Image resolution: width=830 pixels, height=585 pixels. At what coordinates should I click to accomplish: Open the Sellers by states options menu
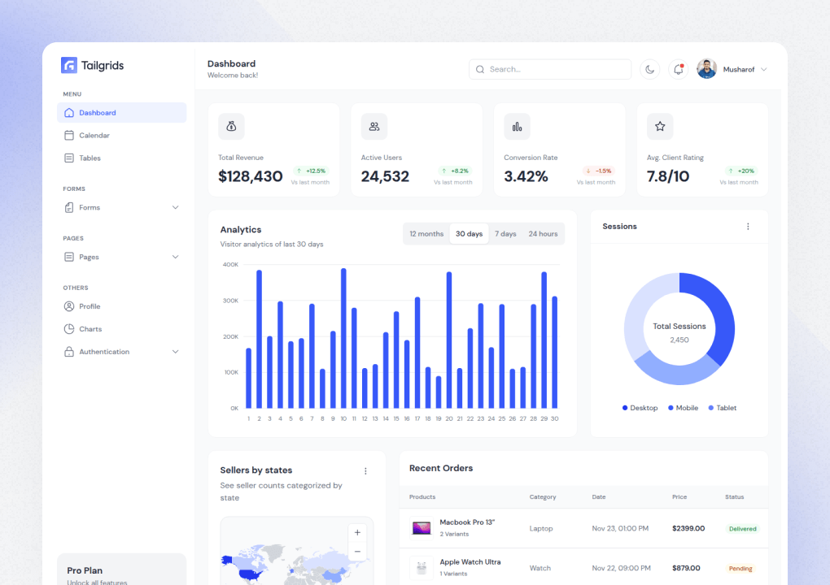[x=365, y=470]
